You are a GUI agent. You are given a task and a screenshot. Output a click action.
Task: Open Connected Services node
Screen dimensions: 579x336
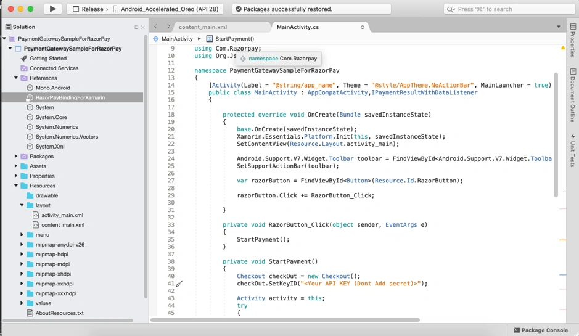click(54, 68)
